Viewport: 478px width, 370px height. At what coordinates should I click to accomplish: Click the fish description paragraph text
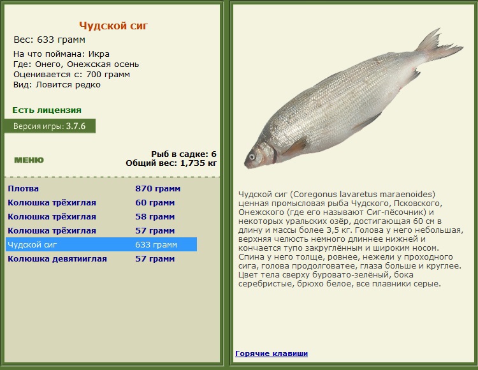tap(351, 239)
